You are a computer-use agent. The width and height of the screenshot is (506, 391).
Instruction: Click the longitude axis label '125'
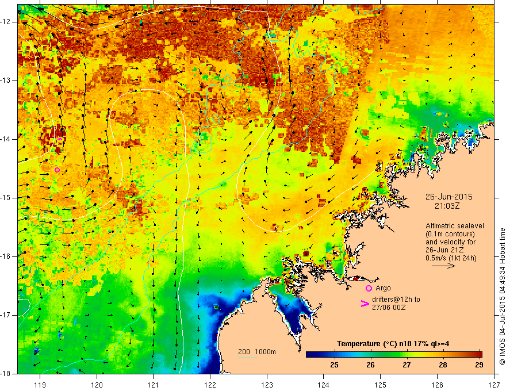(381, 385)
